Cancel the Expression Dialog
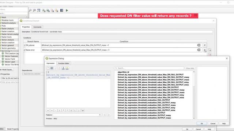 tap(213, 123)
